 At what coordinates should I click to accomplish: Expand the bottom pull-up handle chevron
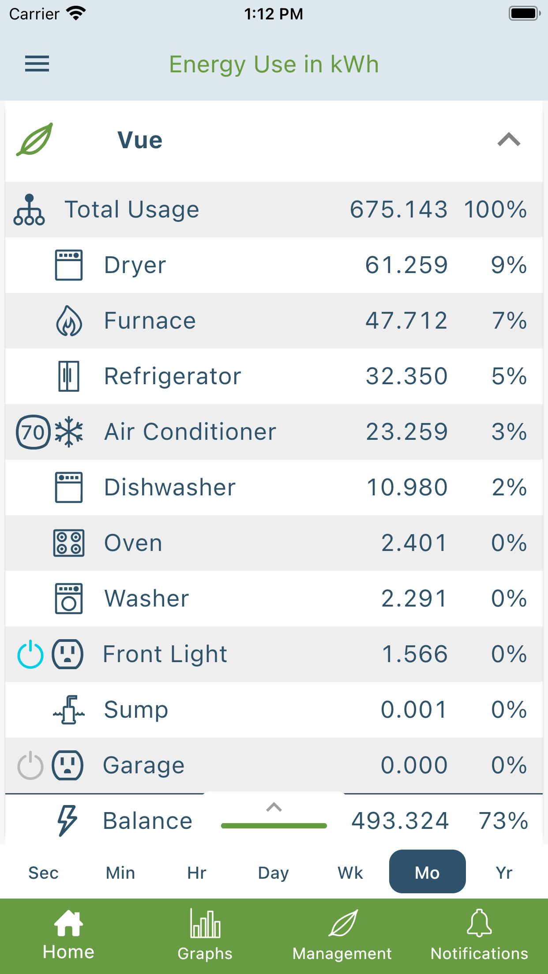coord(274,807)
